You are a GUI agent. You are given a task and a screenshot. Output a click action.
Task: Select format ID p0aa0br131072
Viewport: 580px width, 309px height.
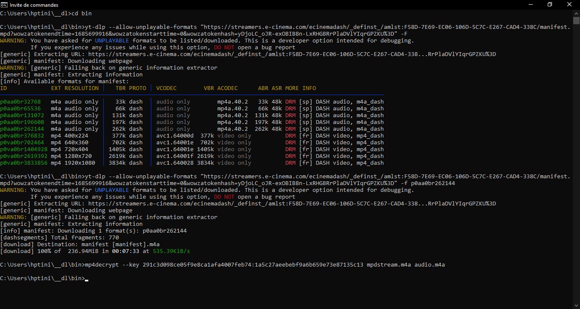(22, 115)
